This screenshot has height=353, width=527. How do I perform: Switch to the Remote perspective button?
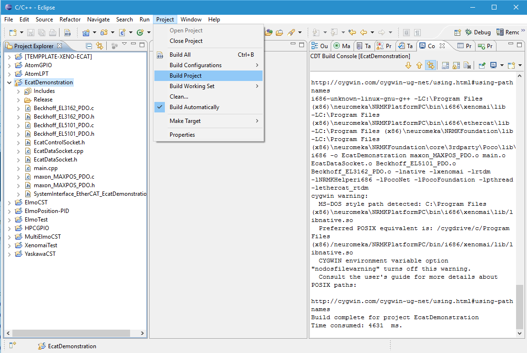(x=508, y=32)
